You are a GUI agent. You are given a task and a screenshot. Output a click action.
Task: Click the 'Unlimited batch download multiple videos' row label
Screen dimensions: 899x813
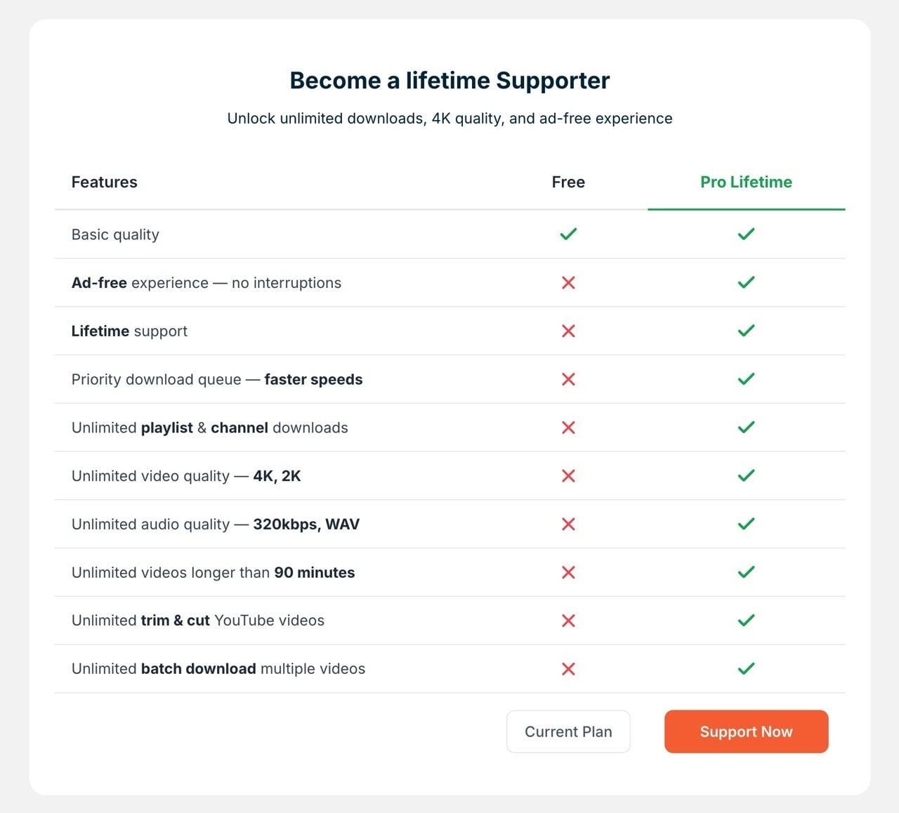pos(218,669)
